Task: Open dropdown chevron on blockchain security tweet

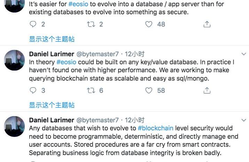Action: click(244, 120)
